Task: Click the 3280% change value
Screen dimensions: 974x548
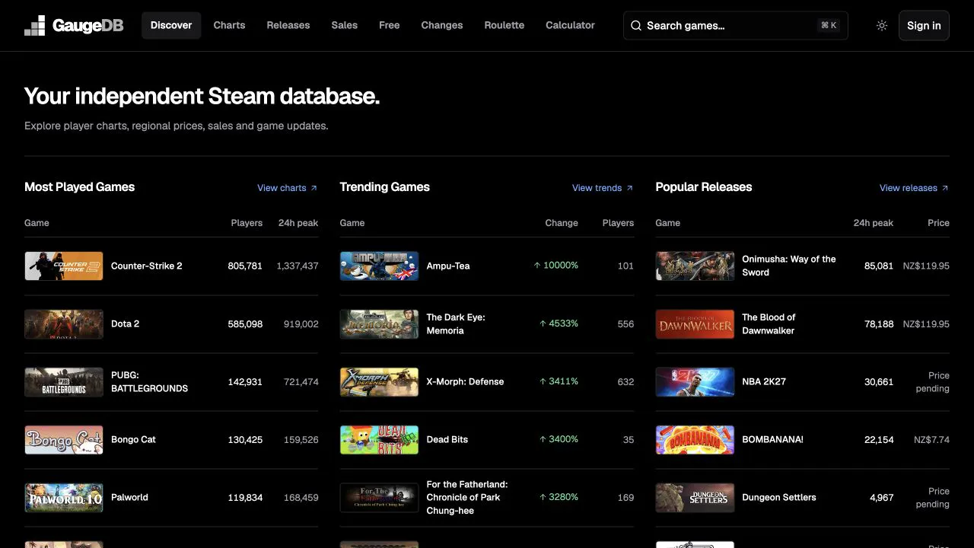Action: (x=559, y=497)
